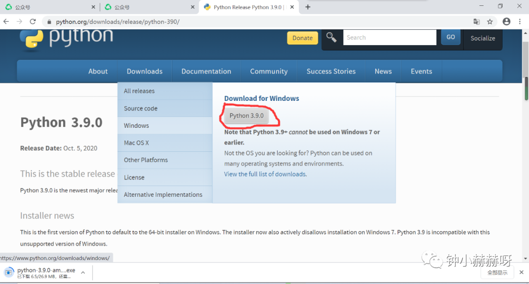Click the Download for Windows heading
Viewport: 529px width, 284px height.
click(262, 98)
